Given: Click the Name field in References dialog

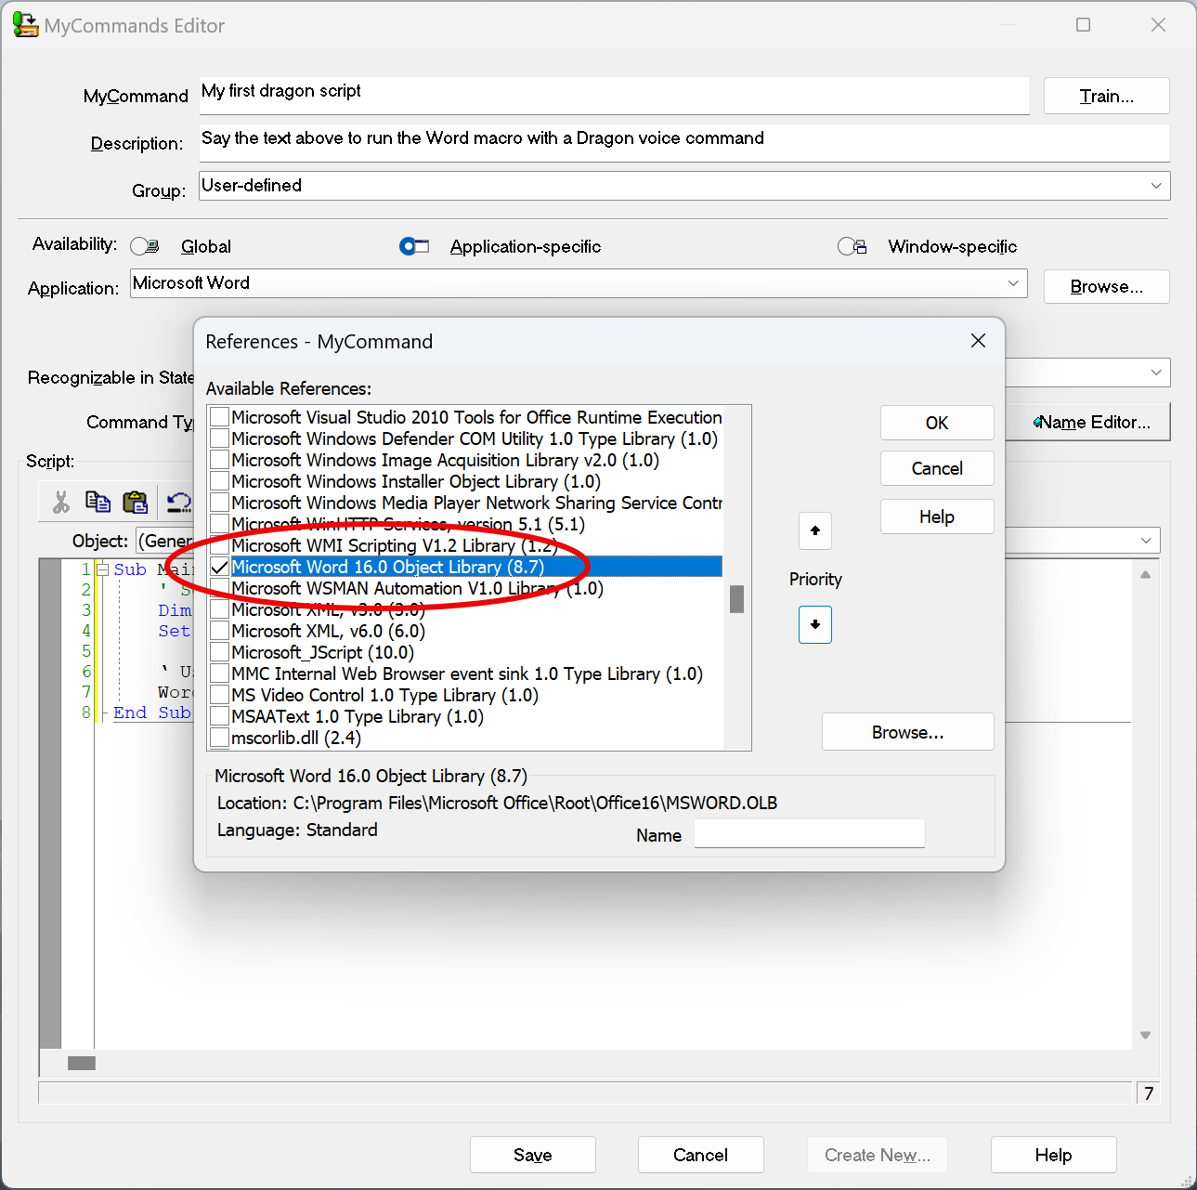Looking at the screenshot, I should pyautogui.click(x=810, y=833).
